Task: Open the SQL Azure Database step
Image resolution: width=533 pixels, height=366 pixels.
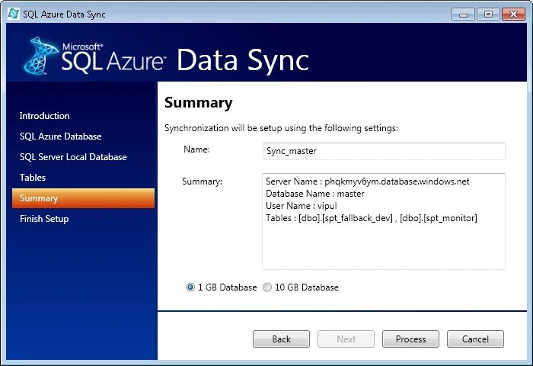Action: [60, 136]
